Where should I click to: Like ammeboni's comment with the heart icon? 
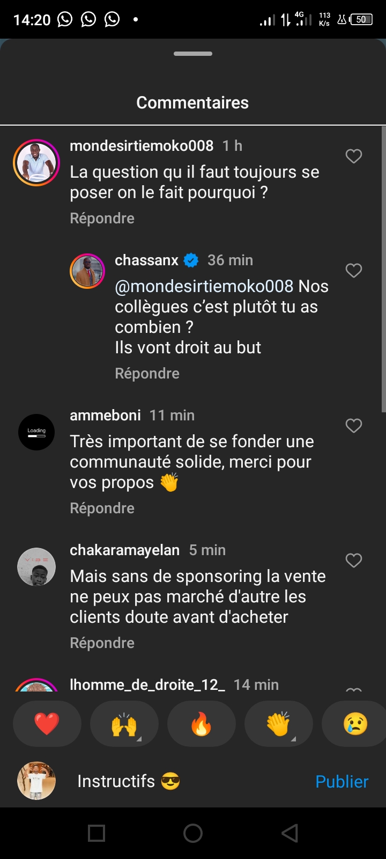(x=354, y=426)
